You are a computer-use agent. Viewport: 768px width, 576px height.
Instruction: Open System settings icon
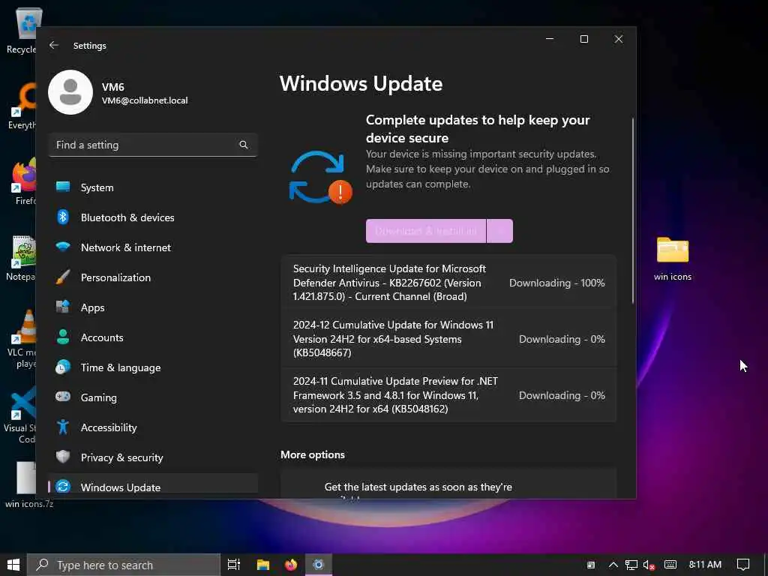(x=63, y=187)
